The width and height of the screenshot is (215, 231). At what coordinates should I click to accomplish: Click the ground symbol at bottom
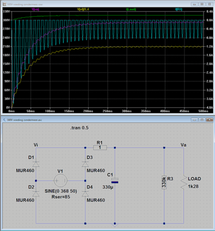[x=115, y=225]
